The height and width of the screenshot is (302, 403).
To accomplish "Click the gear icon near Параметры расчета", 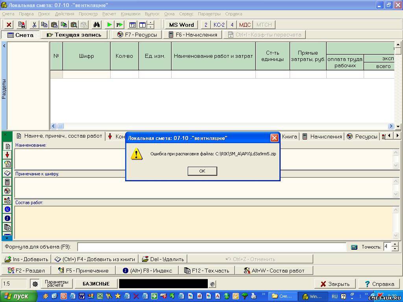I will coord(35,284).
